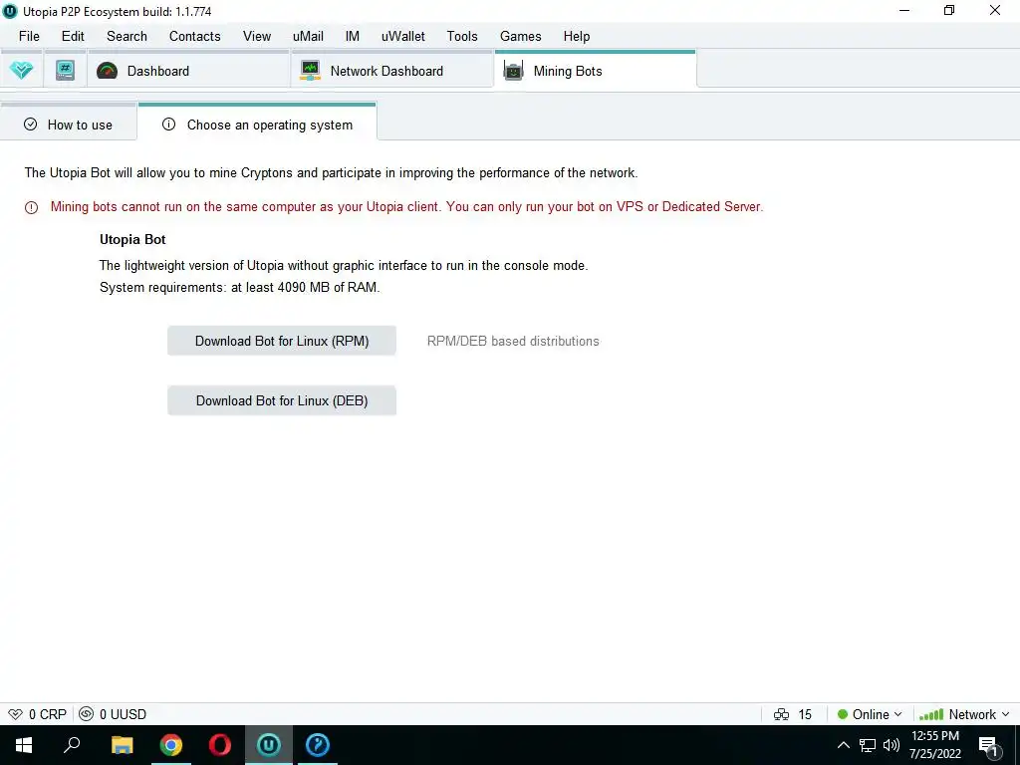This screenshot has width=1020, height=765.
Task: Open the uWallet menu
Action: tap(402, 37)
